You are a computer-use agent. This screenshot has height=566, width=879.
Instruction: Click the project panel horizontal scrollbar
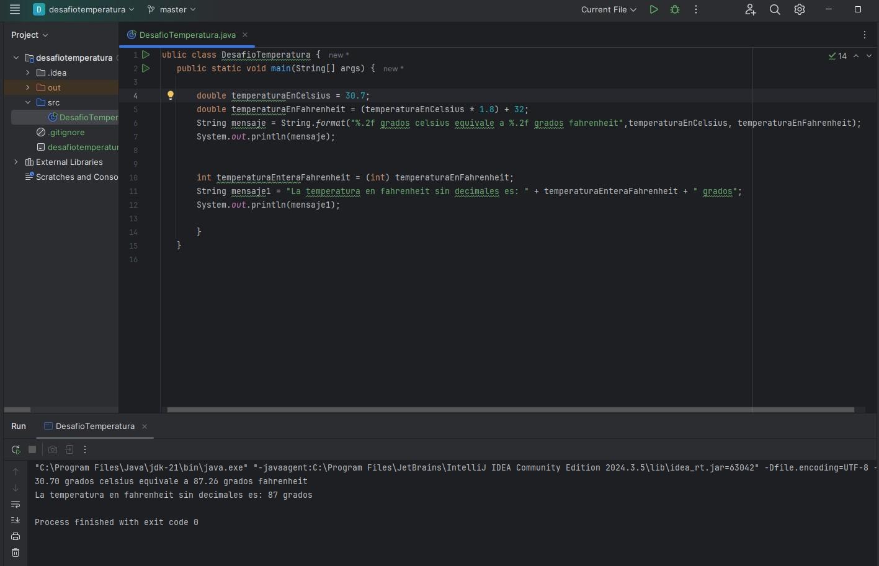(x=17, y=410)
